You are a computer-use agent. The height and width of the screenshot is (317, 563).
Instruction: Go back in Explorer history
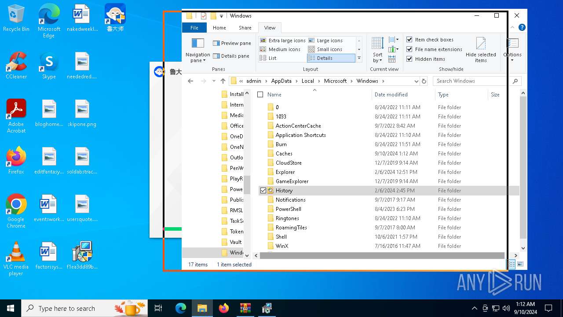pos(190,81)
